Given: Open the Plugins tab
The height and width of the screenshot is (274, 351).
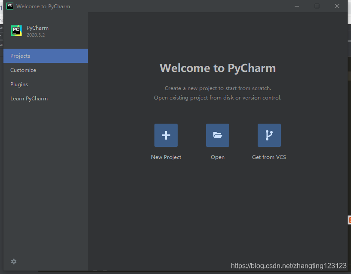Looking at the screenshot, I should [46, 84].
